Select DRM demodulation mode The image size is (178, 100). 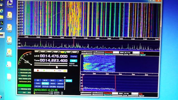coord(76,52)
